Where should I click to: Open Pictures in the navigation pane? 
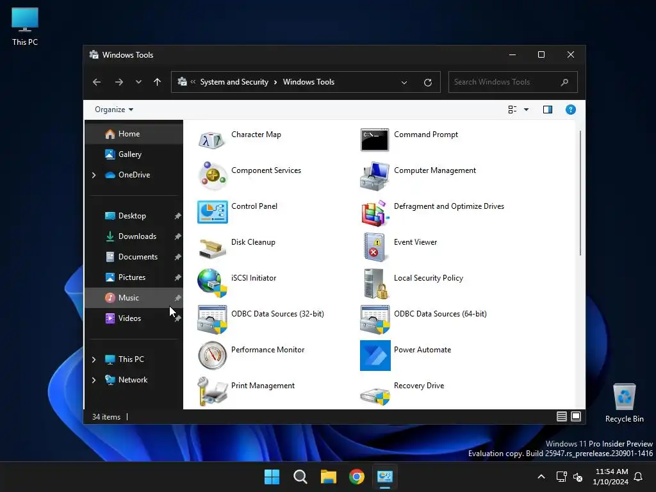coord(133,277)
